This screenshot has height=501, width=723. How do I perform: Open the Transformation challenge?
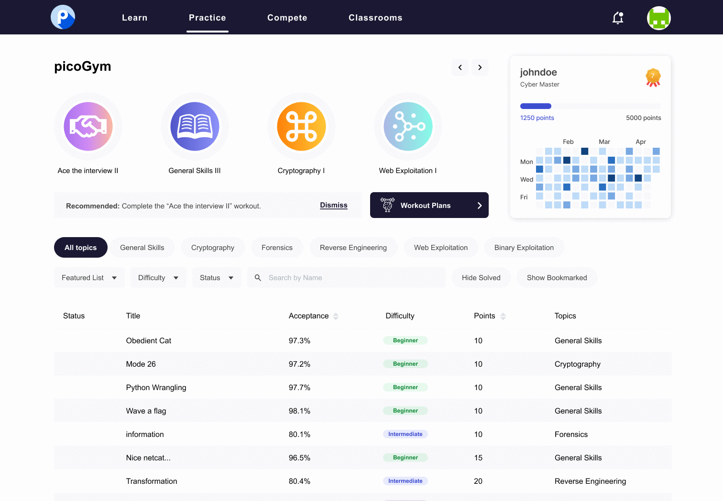pyautogui.click(x=152, y=481)
